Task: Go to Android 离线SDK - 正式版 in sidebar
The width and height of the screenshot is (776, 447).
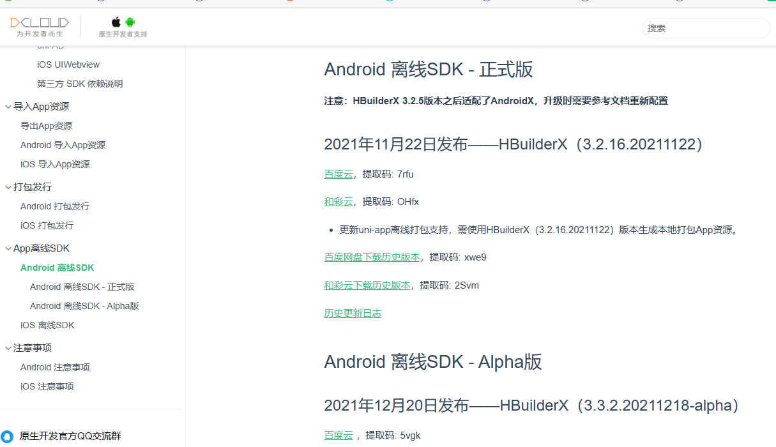Action: 82,287
